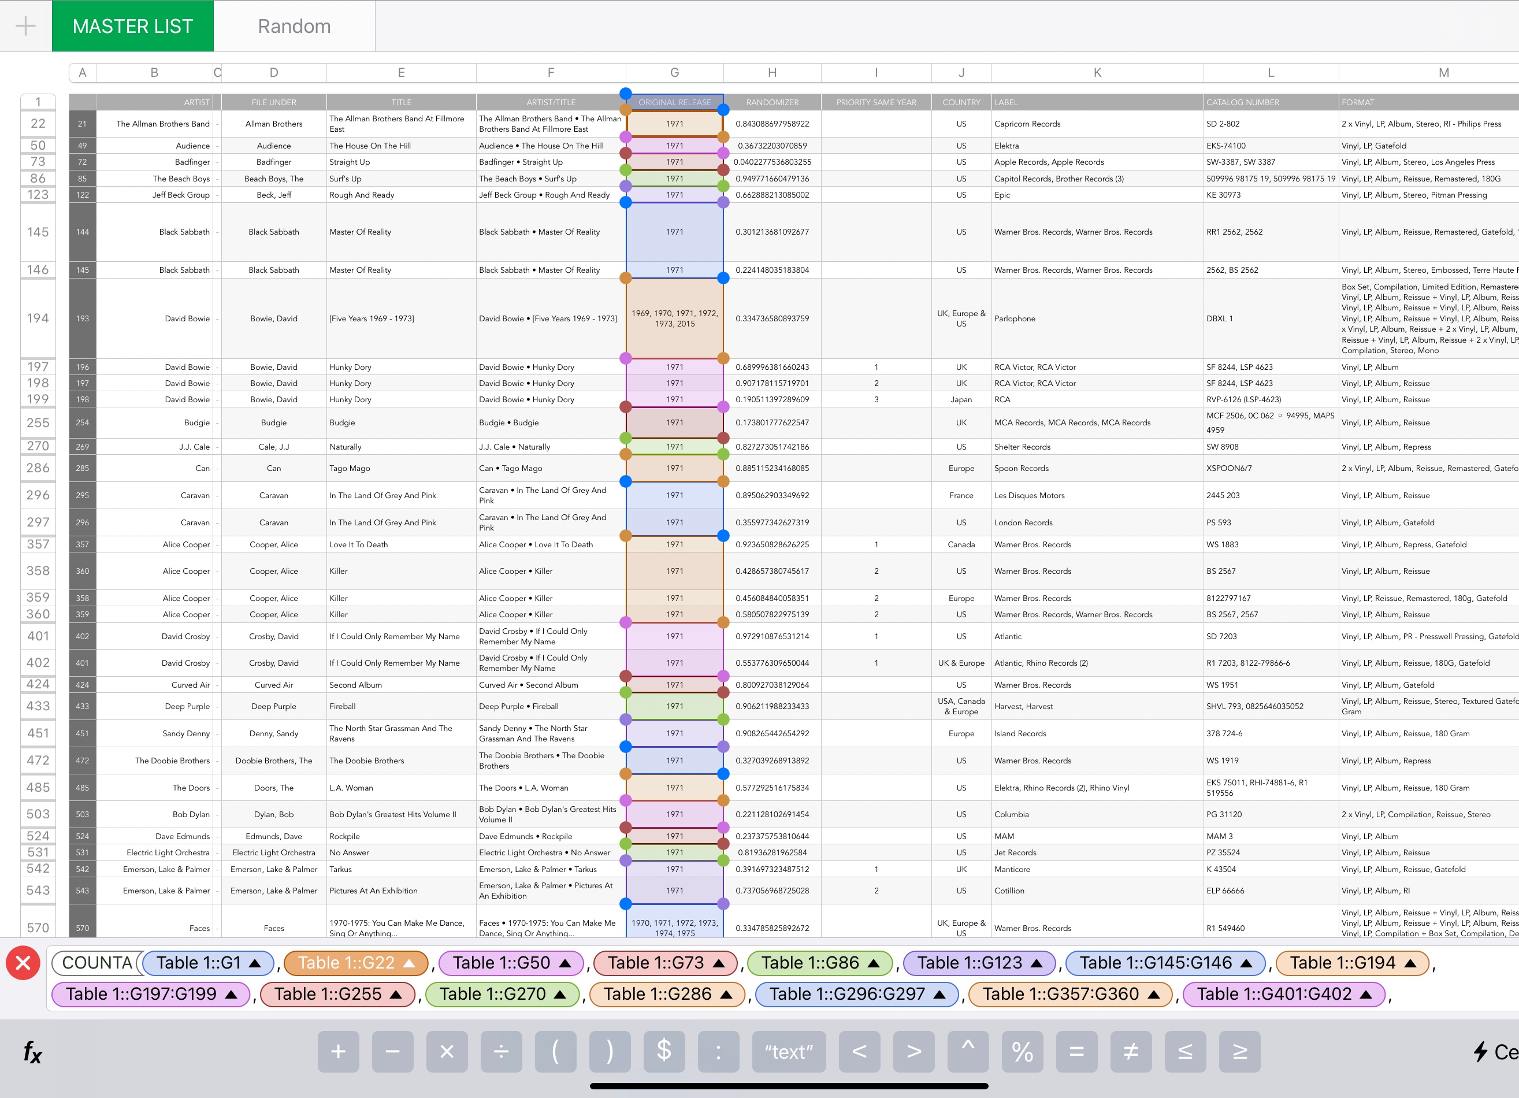
Task: Tap the plus icon to add new sheet
Action: coord(25,26)
